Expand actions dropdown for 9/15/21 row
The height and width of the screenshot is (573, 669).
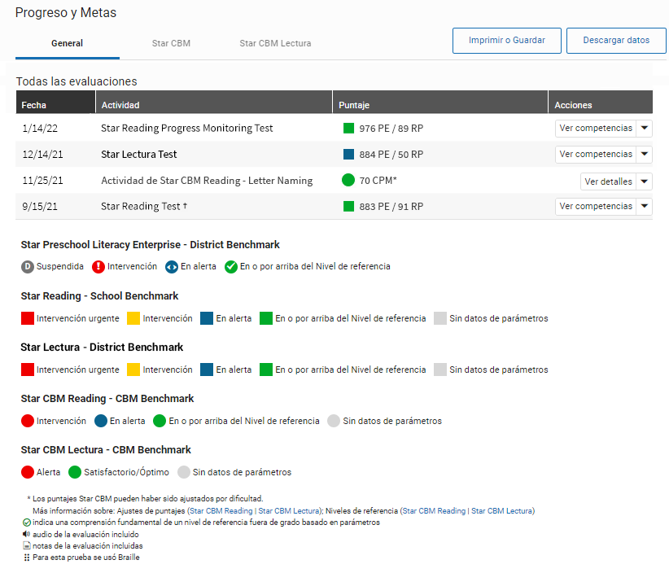[645, 206]
